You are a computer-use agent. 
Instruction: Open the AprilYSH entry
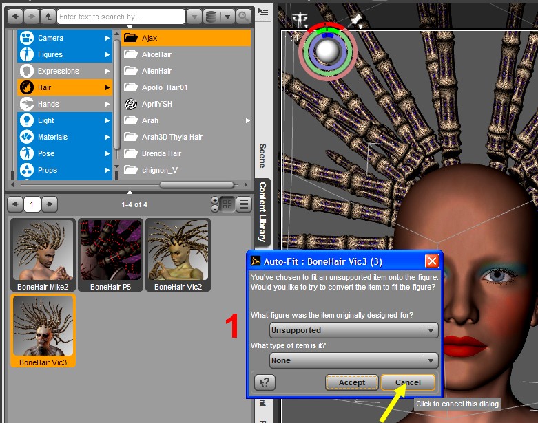[x=186, y=104]
